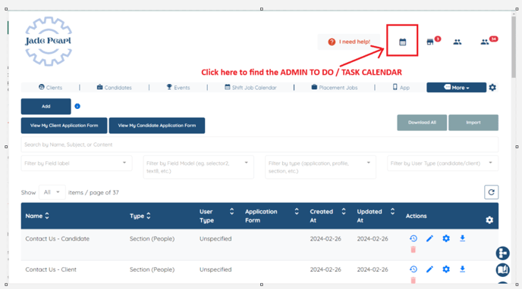Download the Contact Us - Candidate form

(462, 238)
